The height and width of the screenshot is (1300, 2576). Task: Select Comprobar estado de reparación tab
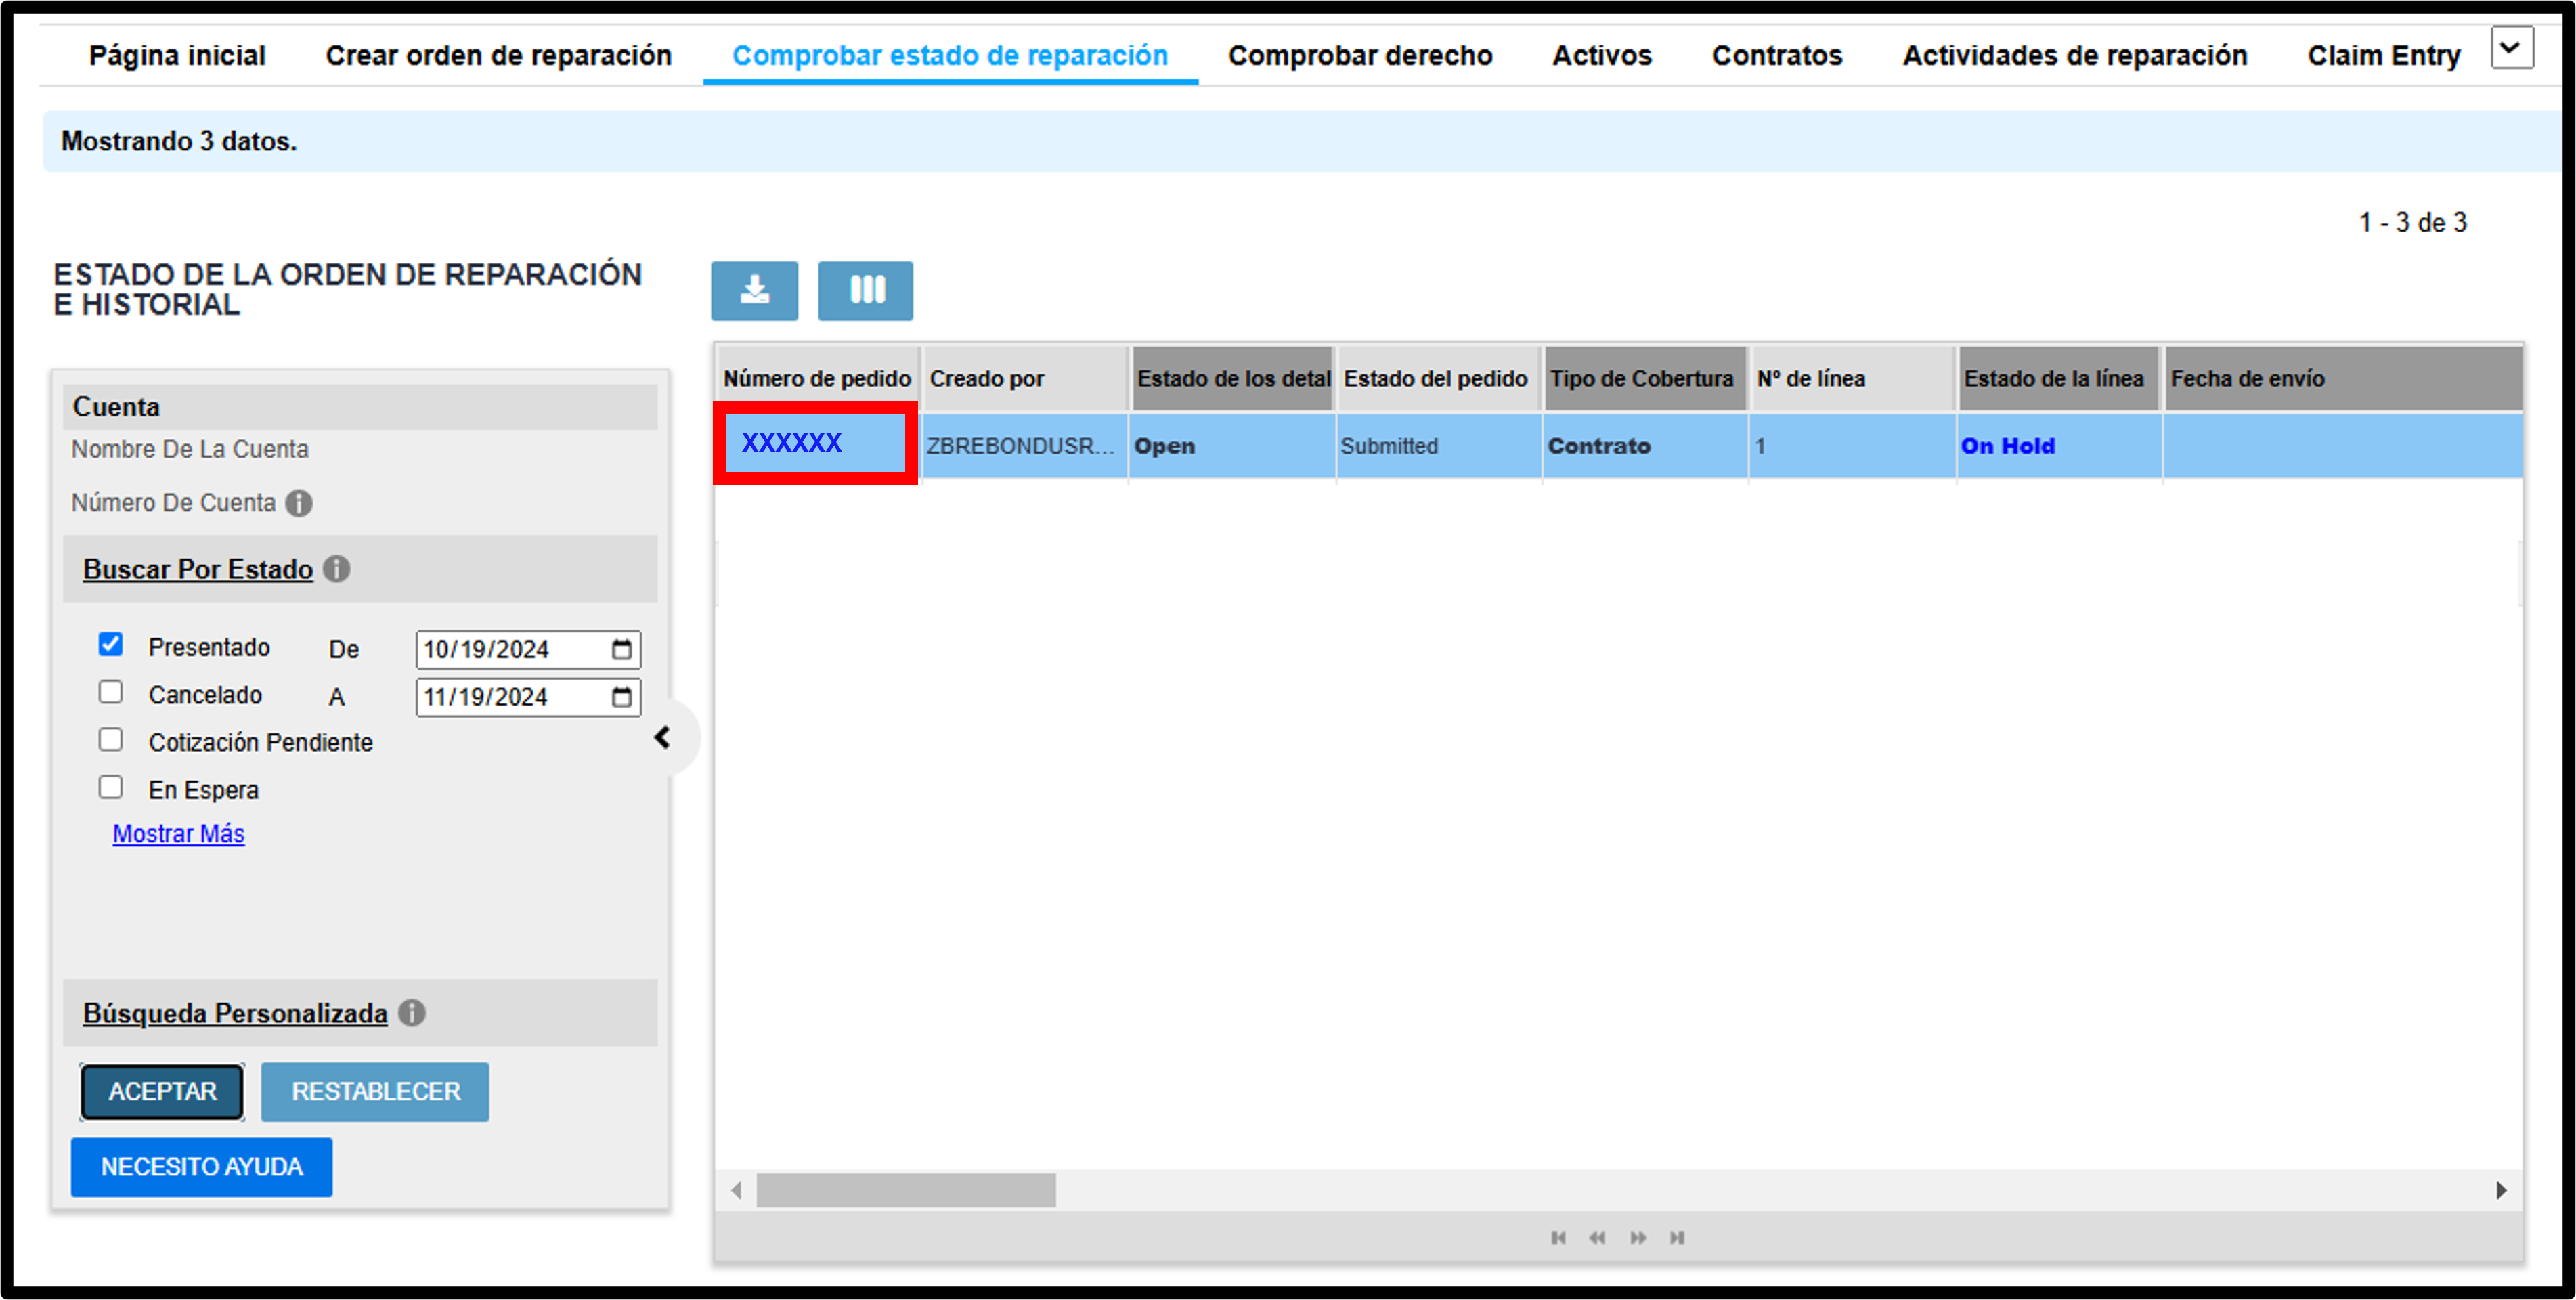tap(950, 56)
